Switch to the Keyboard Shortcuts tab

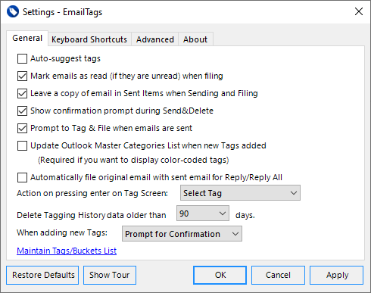click(89, 39)
